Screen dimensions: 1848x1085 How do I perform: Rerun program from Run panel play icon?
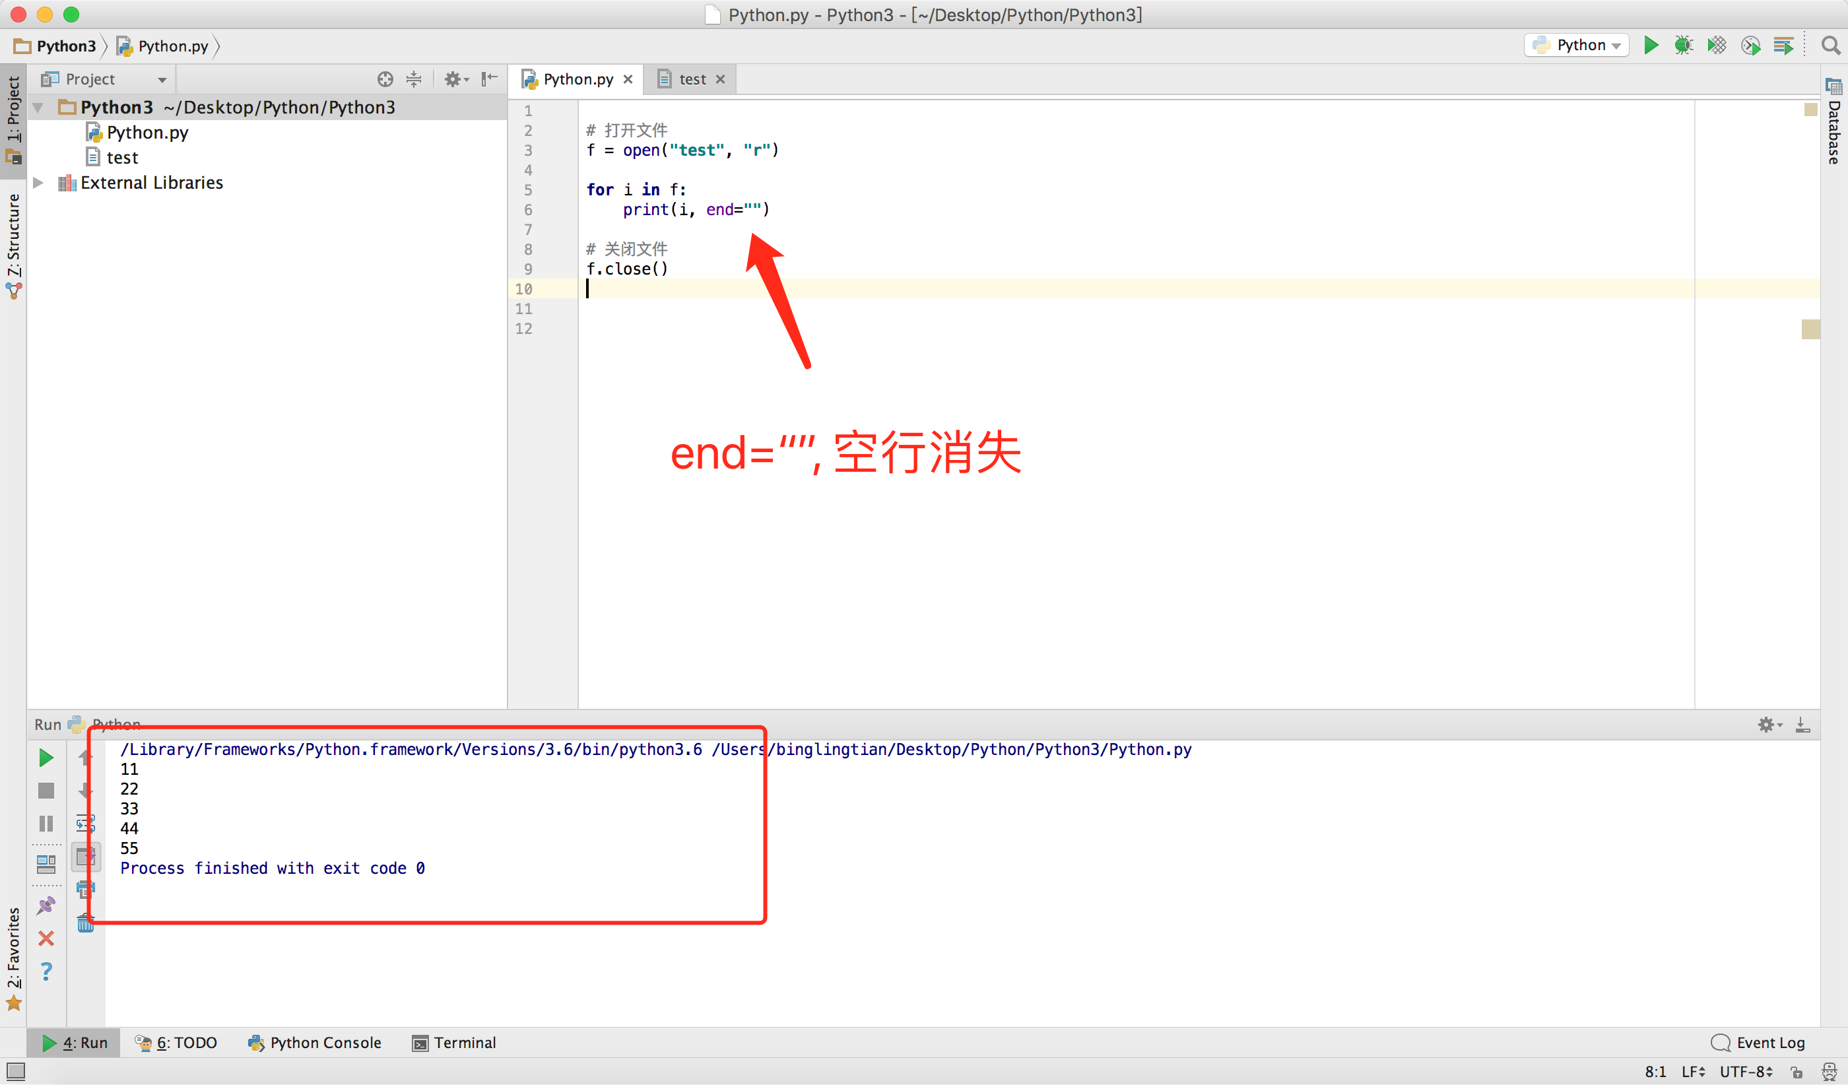click(x=46, y=758)
